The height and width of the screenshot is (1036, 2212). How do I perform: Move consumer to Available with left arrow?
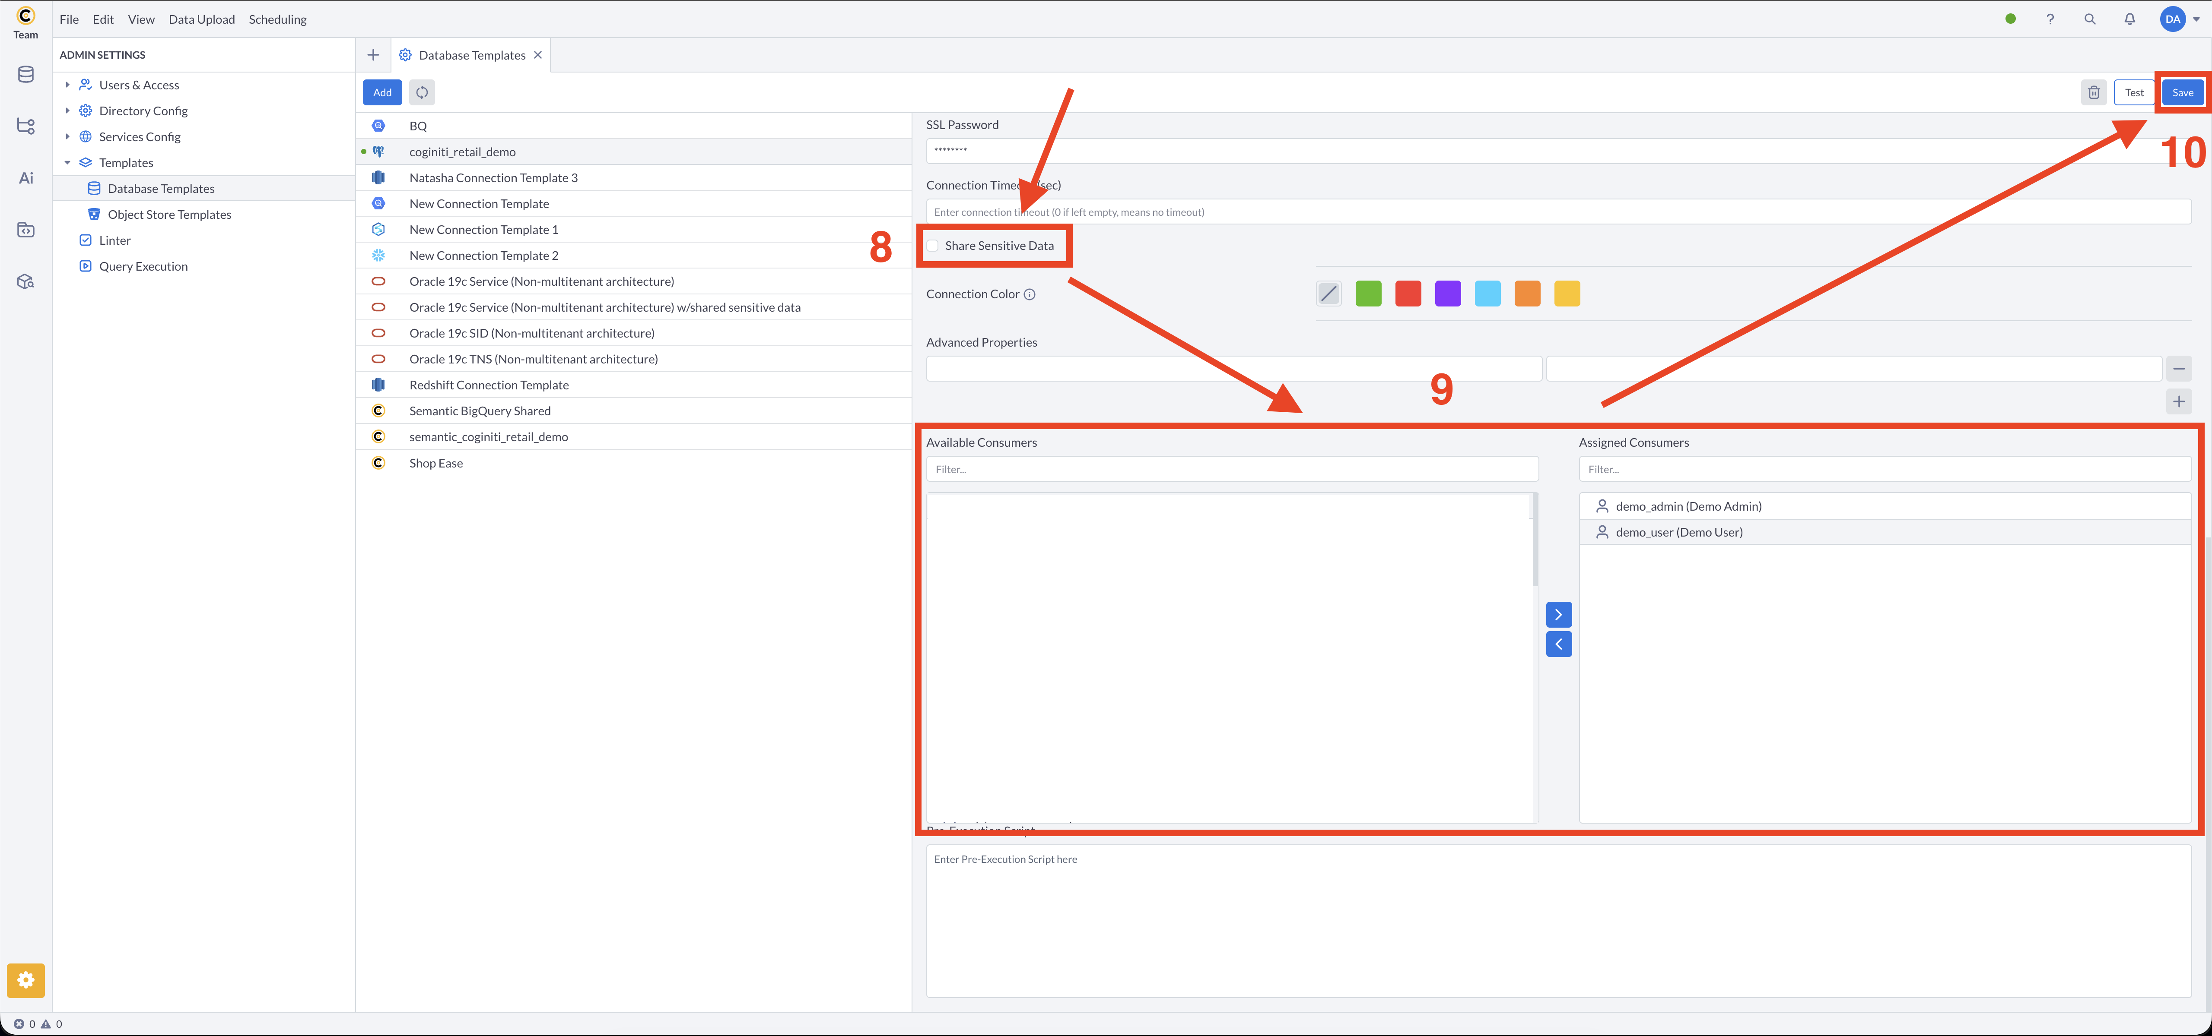tap(1558, 644)
